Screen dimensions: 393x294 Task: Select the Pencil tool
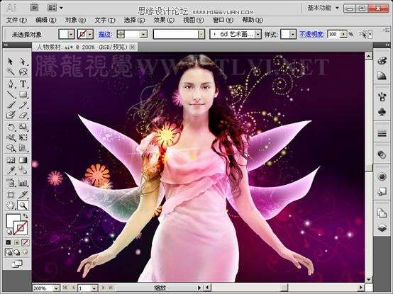tap(23, 105)
